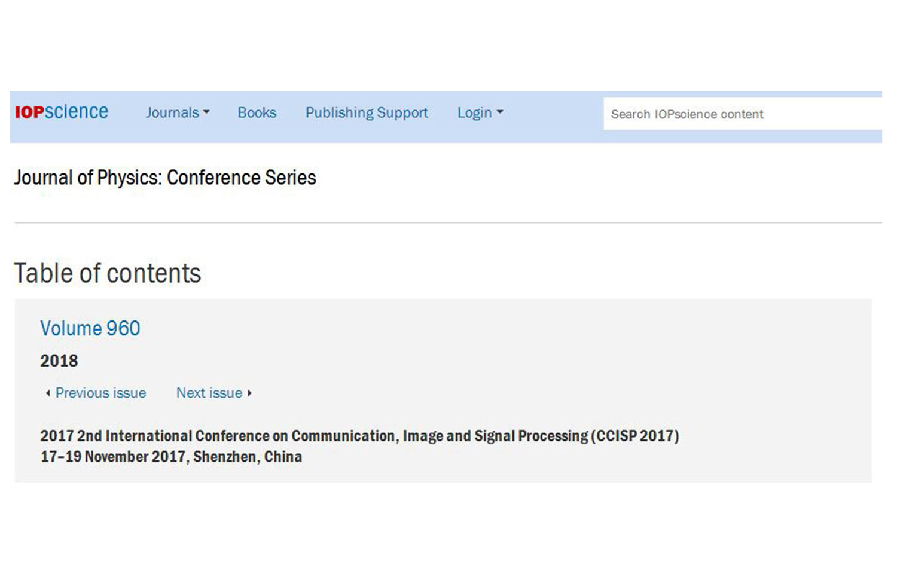
Task: Expand the Login caret arrow
Action: coord(501,112)
